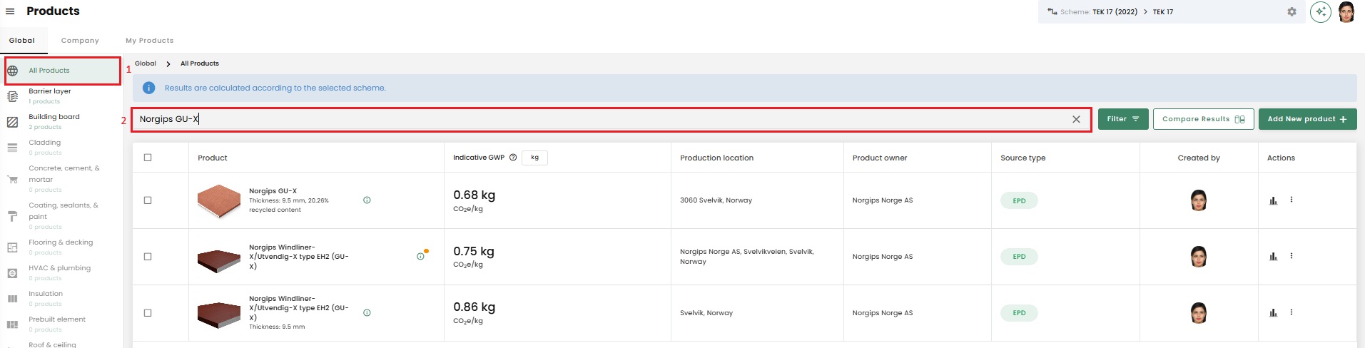The image size is (1365, 348).
Task: Check the box for the 0.86 kg product
Action: click(x=148, y=313)
